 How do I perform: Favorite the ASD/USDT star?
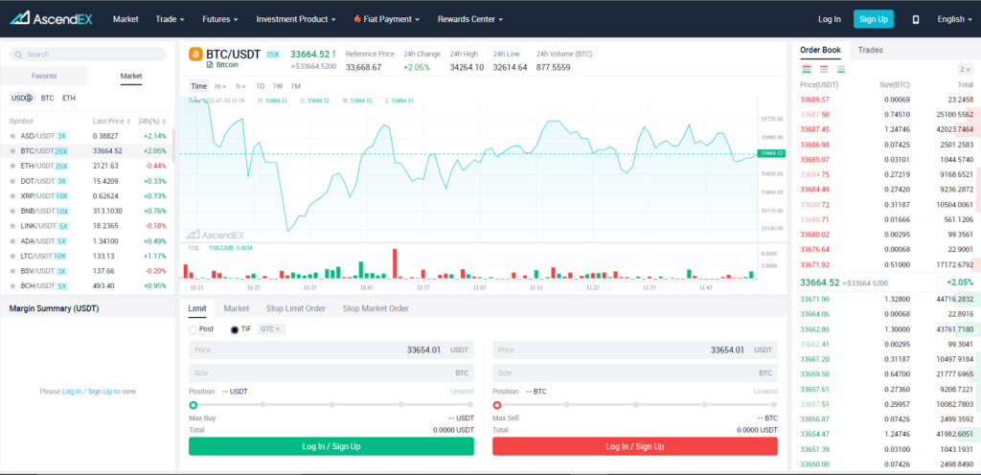12,136
